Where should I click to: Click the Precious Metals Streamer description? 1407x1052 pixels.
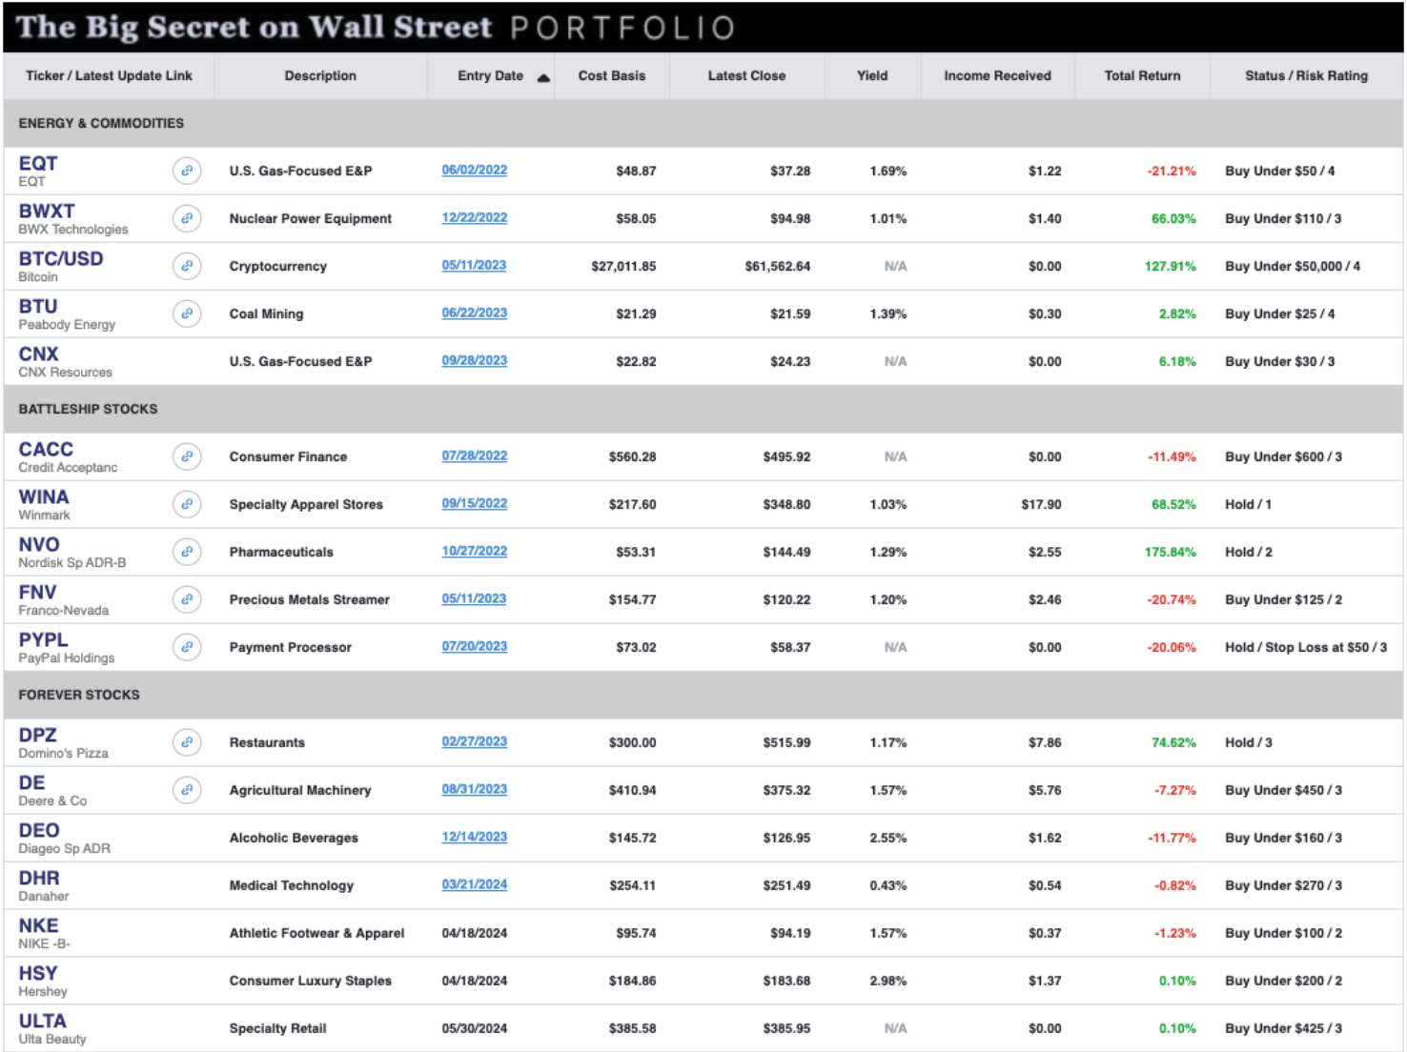(x=309, y=599)
